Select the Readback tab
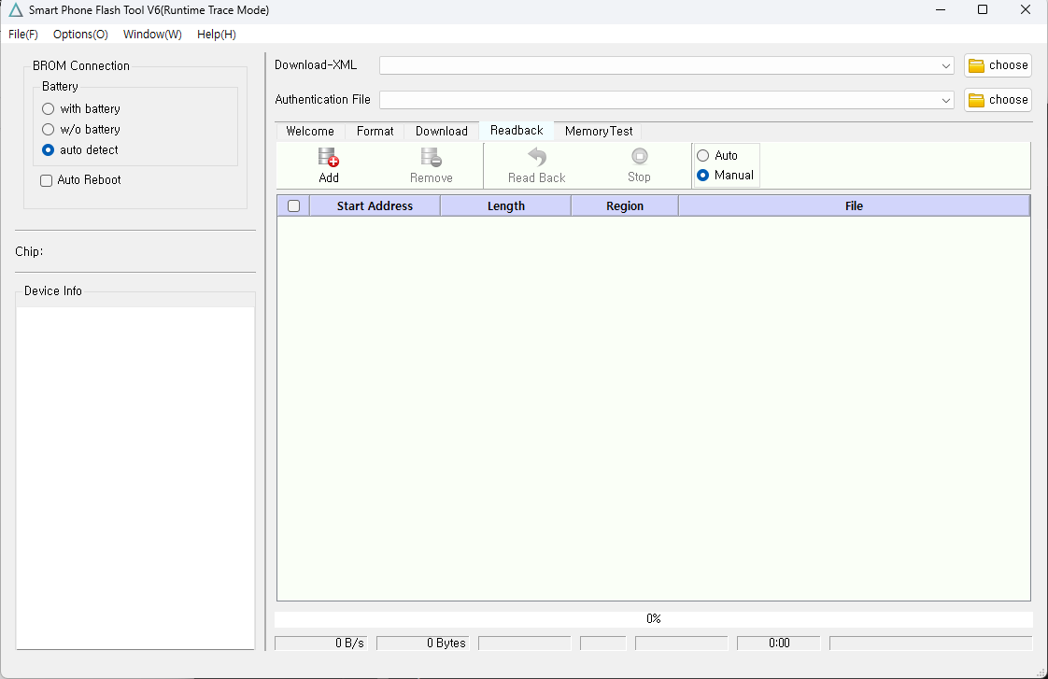The height and width of the screenshot is (679, 1048). (517, 131)
